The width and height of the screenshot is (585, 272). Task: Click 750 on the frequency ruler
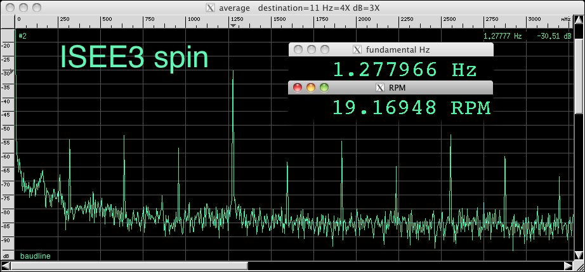pos(150,20)
